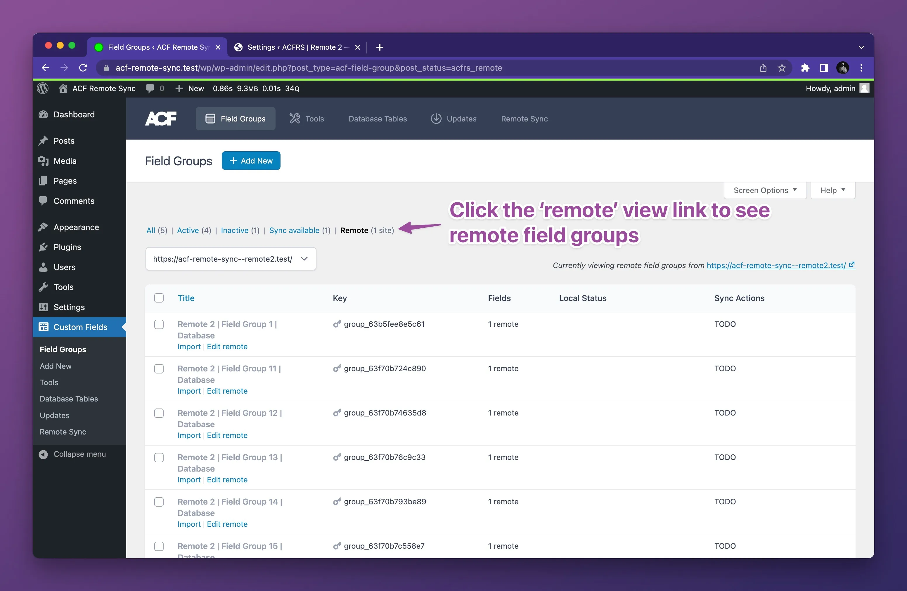Open Remote 2 Field Group 12 title

(x=230, y=418)
